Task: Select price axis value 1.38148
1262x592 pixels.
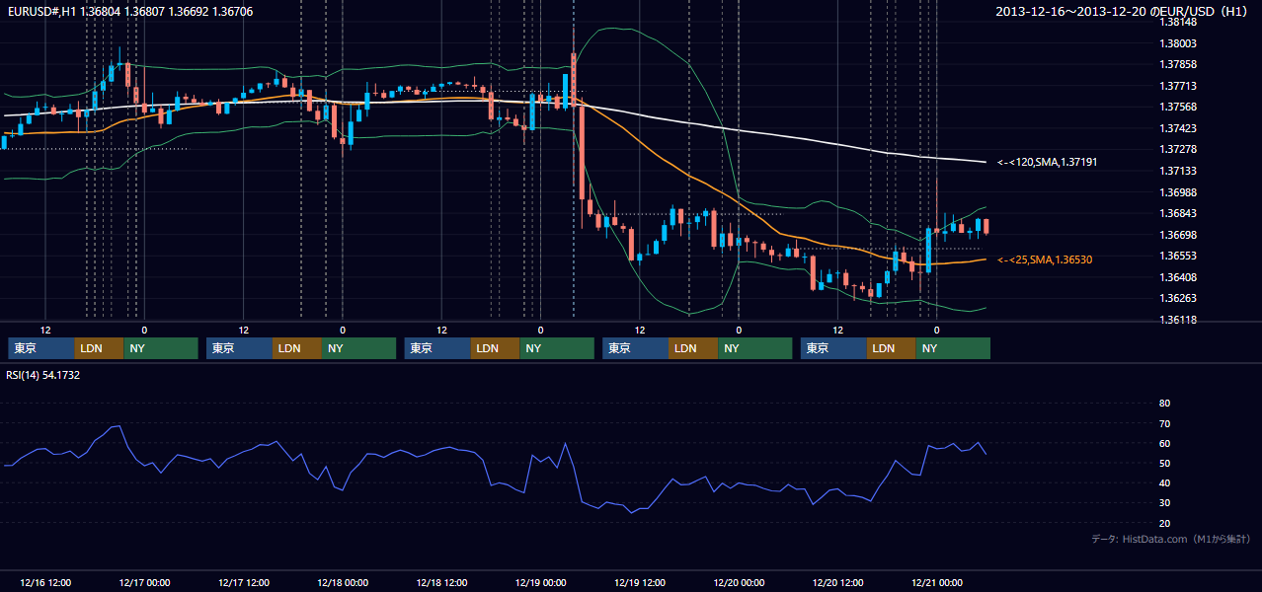Action: [x=1178, y=22]
